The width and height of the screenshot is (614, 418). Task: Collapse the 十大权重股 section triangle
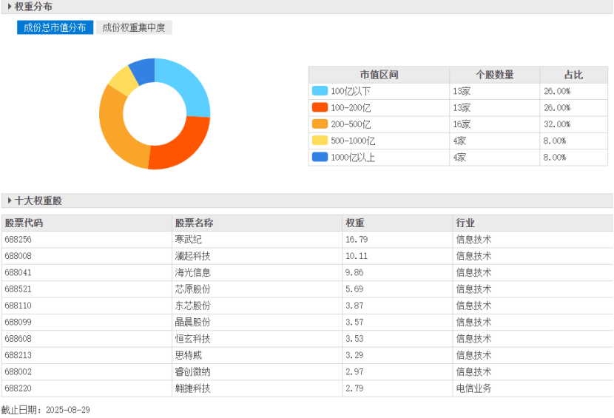point(10,200)
